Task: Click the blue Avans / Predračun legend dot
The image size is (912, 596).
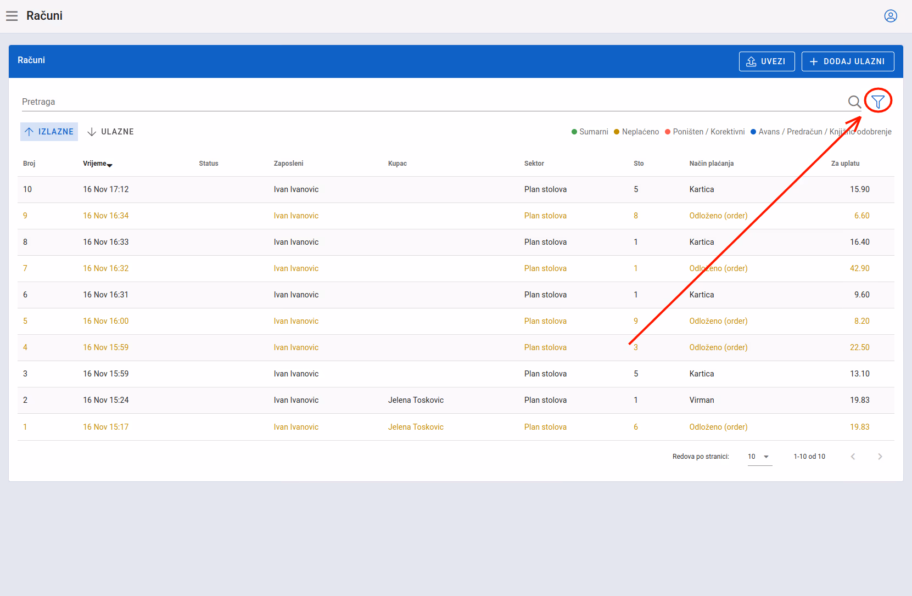Action: pyautogui.click(x=753, y=132)
